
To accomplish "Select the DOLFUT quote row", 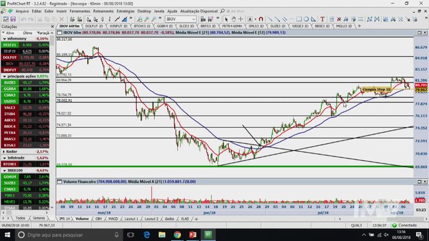I will (25, 58).
